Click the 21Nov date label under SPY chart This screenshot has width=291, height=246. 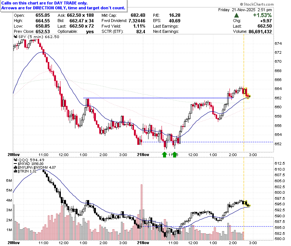(143, 155)
